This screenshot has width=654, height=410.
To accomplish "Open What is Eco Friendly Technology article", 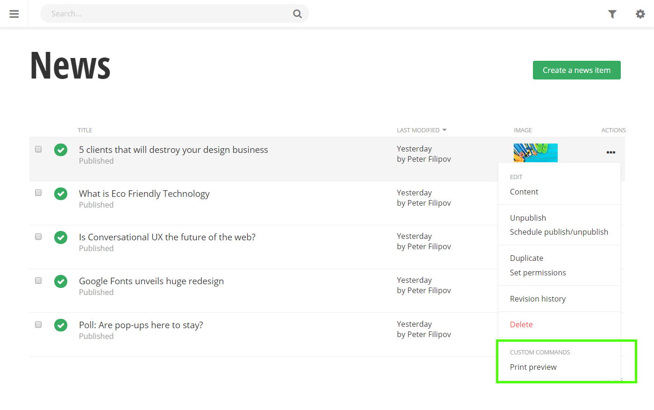I will click(144, 194).
